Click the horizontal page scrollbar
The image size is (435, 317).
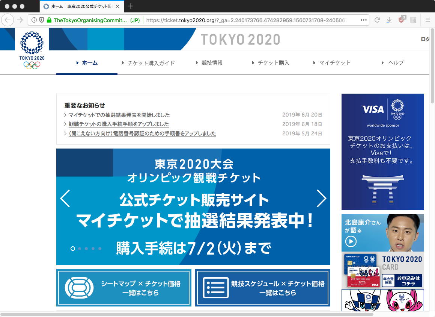[x=187, y=314]
